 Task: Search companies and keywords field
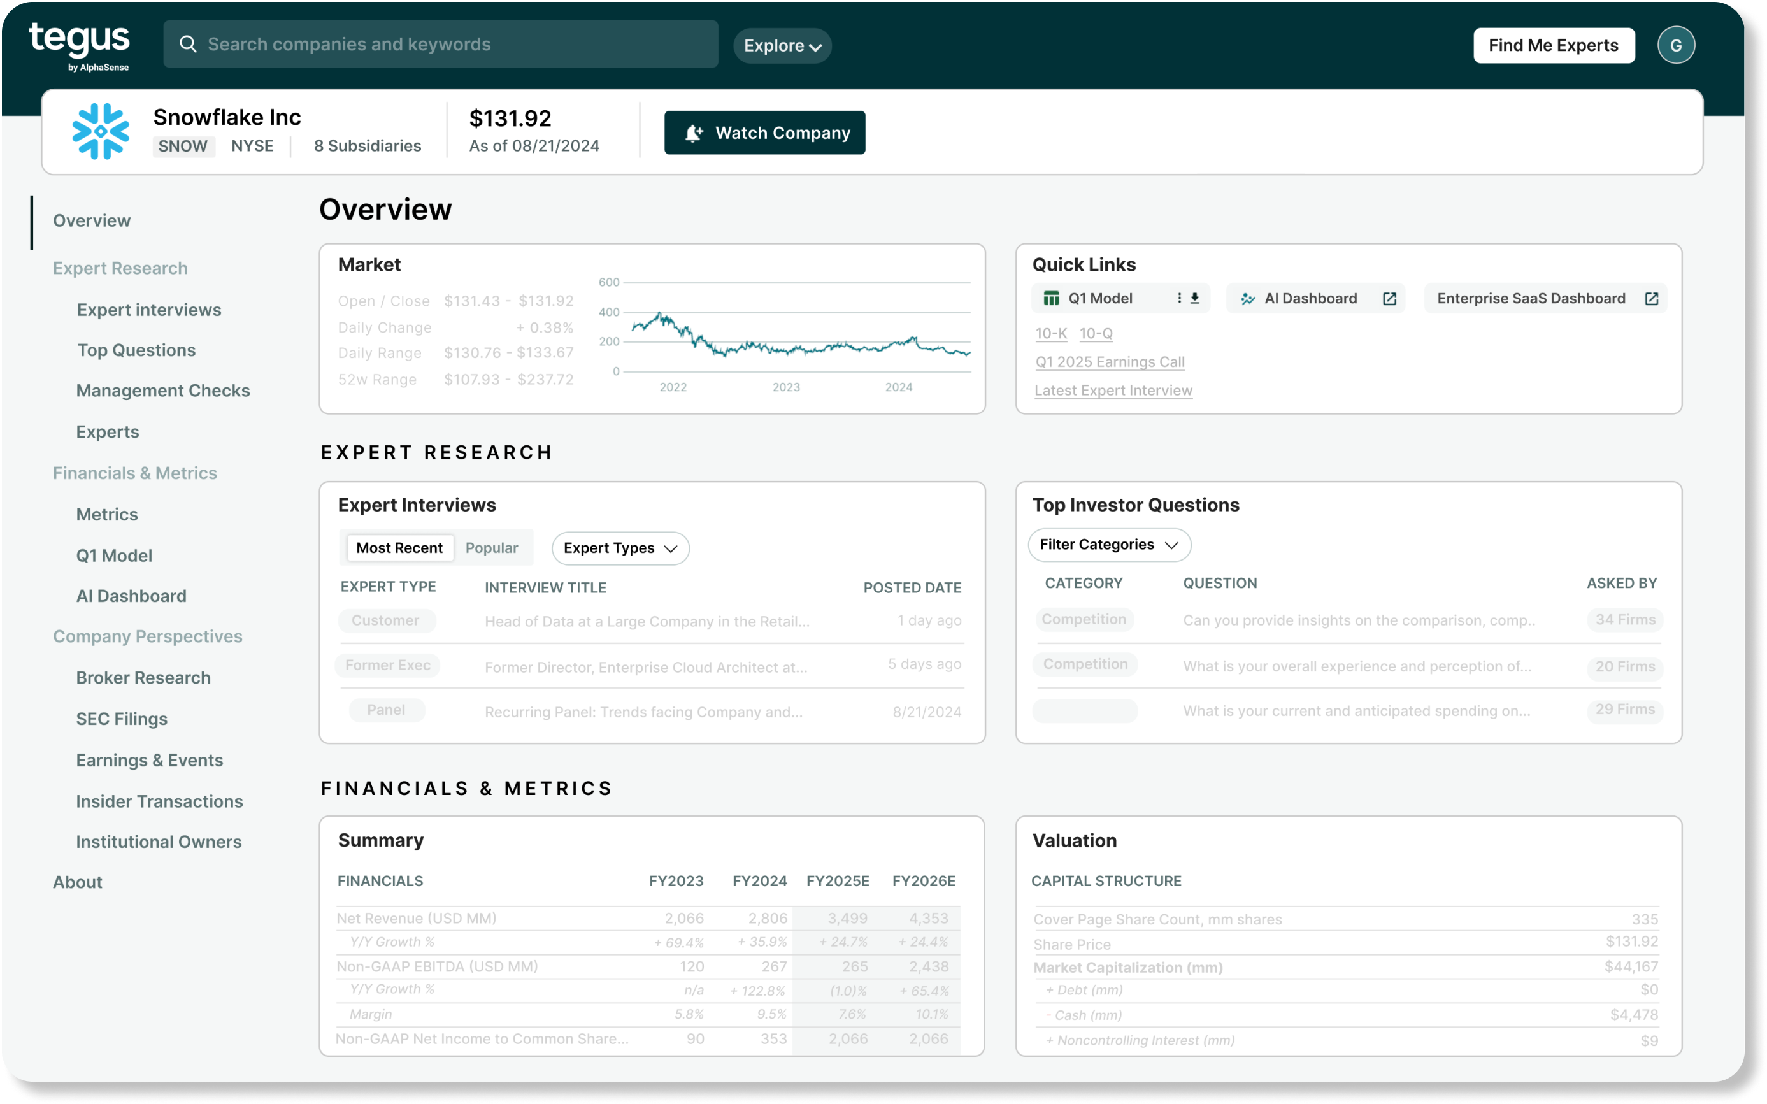(440, 44)
